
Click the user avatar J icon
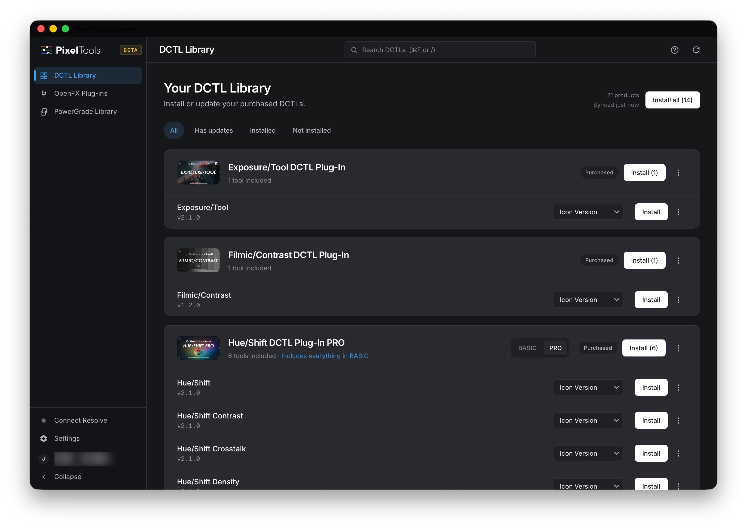pos(44,459)
